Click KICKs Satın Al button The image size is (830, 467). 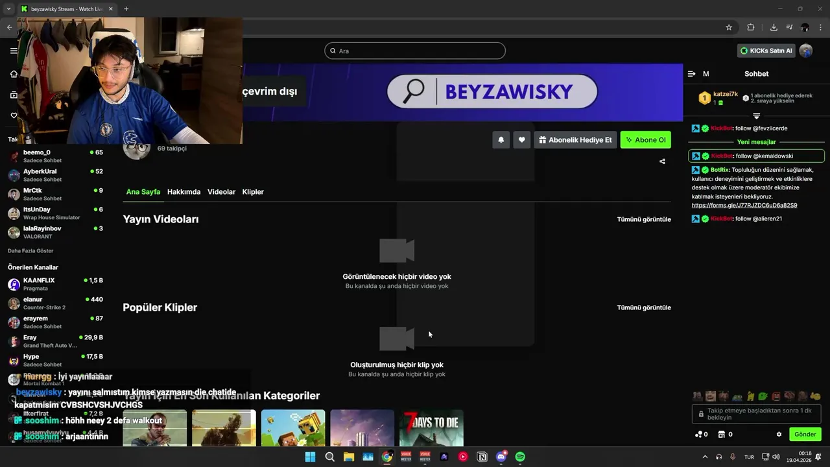click(766, 51)
